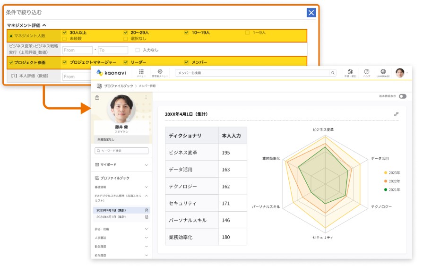Click the From field for ビジネス戦略実行

coord(78,50)
